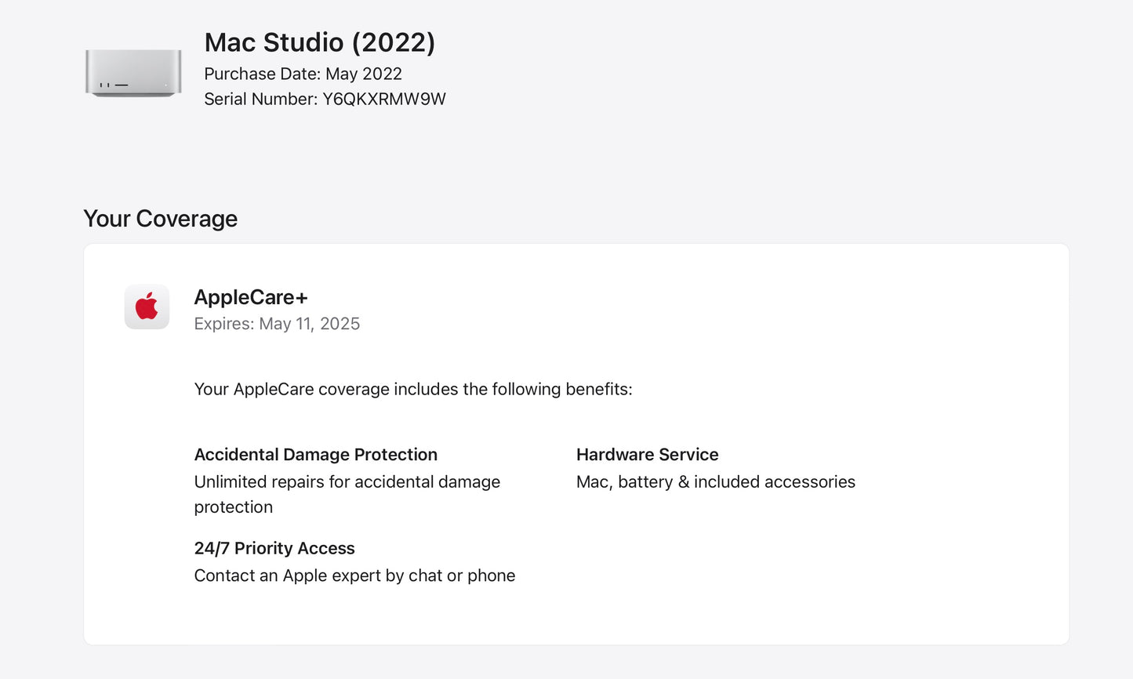
Task: Click Mac, battery & included accessories text
Action: (x=715, y=481)
